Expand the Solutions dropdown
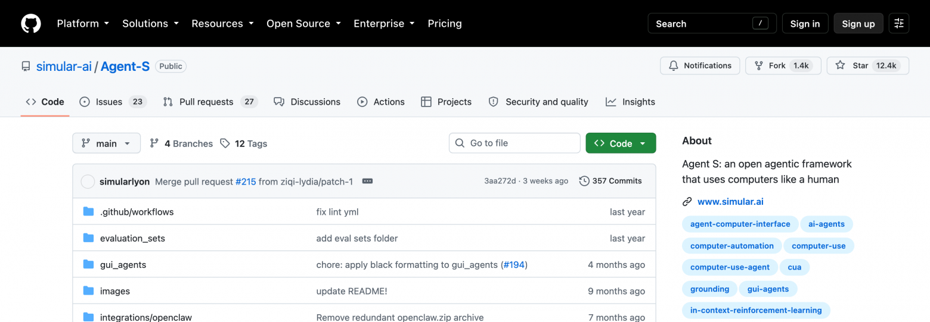Screen dimensions: 930x322 (x=151, y=24)
